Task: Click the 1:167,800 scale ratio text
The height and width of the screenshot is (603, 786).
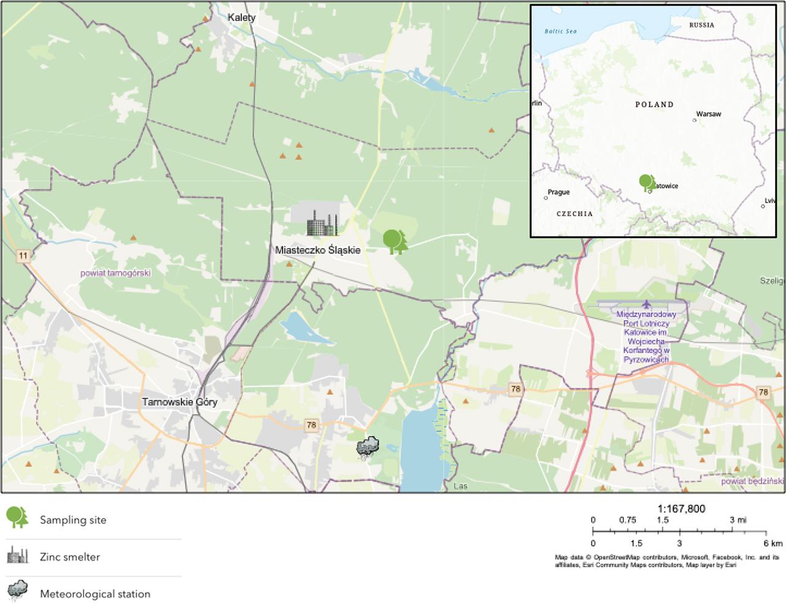Action: pos(681,508)
